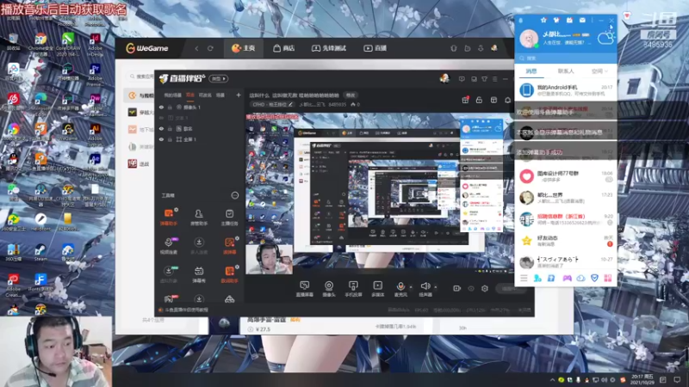Toggle preview eye icon in bottom bar

pyautogui.click(x=471, y=288)
